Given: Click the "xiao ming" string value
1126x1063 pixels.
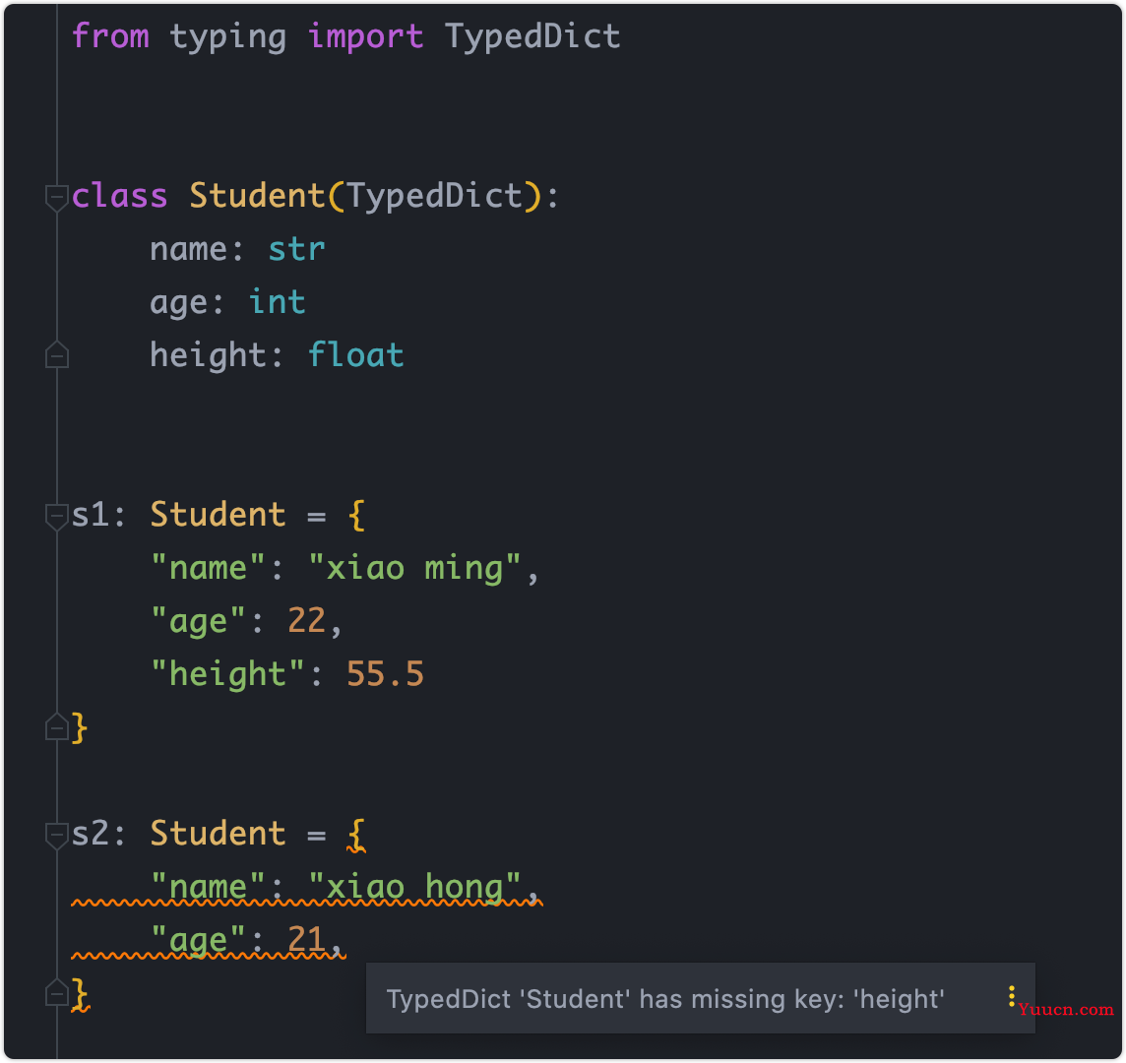Looking at the screenshot, I should tap(413, 569).
